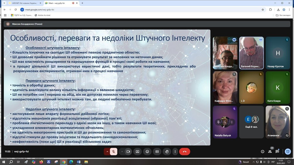The width and height of the screenshot is (294, 165).
Task: Open Chrome three-dot menu
Action: tap(289, 10)
